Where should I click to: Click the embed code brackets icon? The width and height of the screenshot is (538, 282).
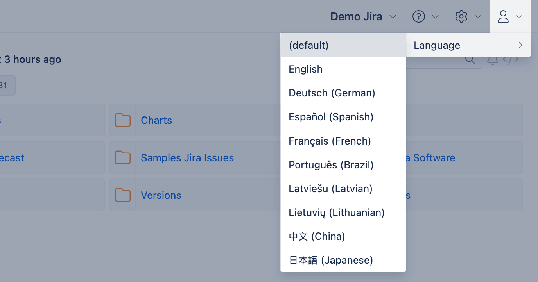[511, 60]
